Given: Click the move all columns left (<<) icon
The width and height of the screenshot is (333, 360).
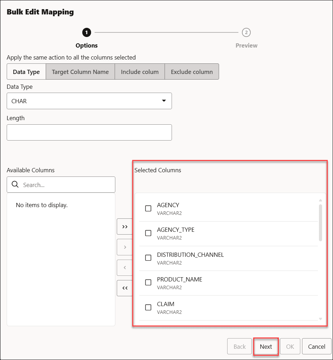Looking at the screenshot, I should tap(124, 288).
